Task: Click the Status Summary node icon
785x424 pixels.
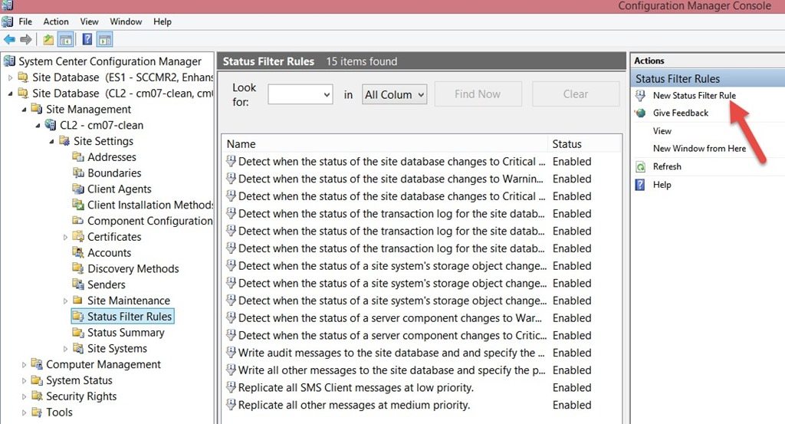Action: [x=78, y=333]
